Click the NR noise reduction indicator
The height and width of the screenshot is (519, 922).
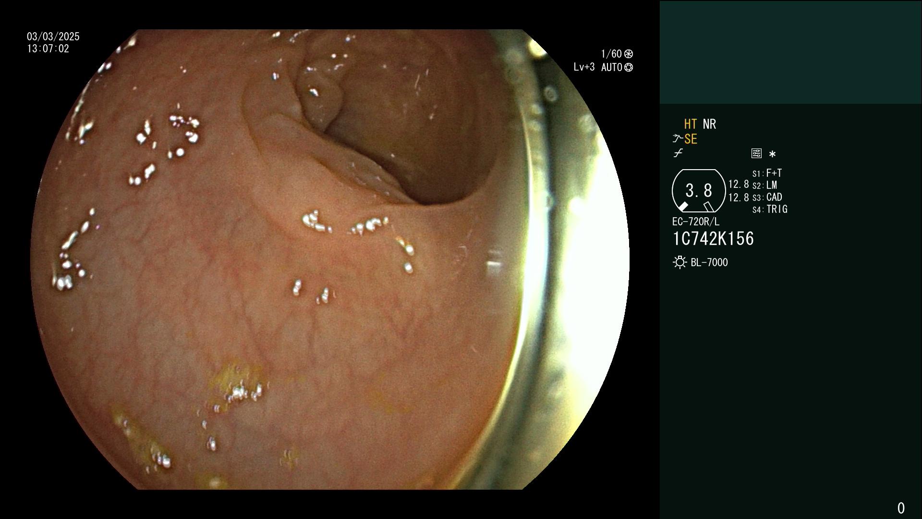pos(709,124)
